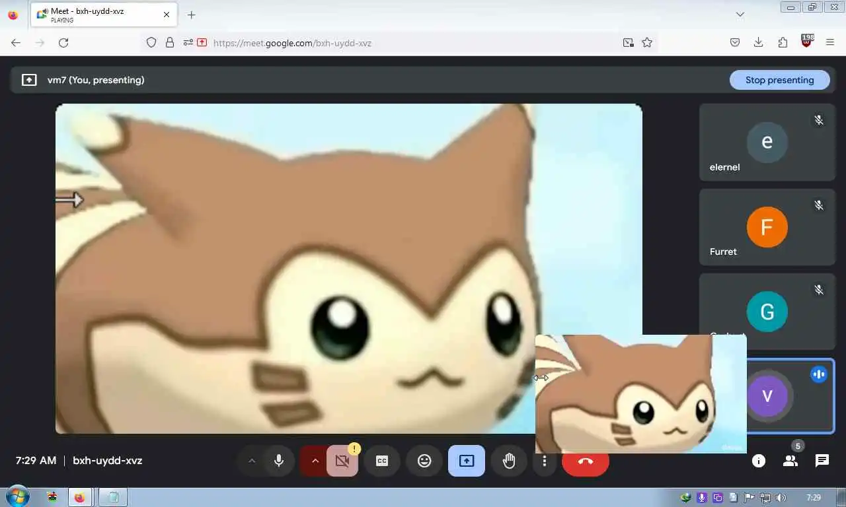Mute the microphone in Meet

click(x=279, y=461)
